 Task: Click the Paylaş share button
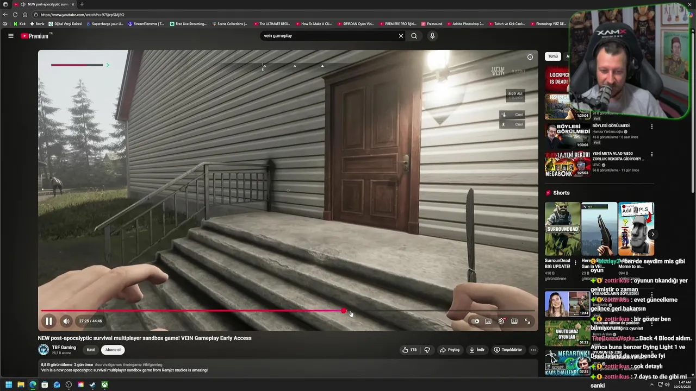(x=450, y=350)
